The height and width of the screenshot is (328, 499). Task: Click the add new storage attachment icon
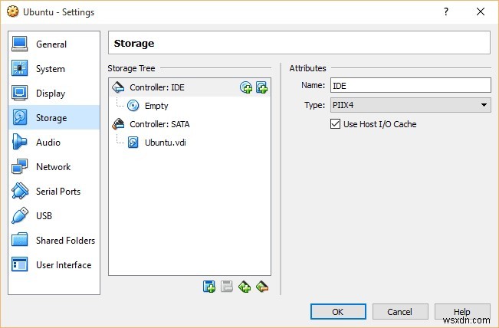click(208, 287)
